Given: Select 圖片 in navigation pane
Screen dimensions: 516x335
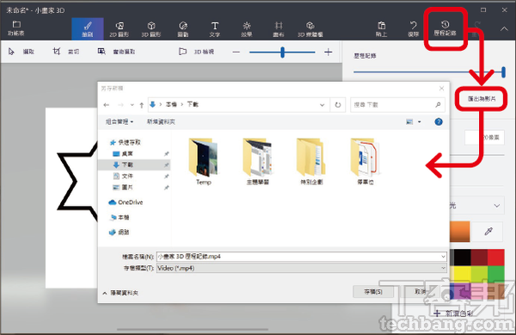Looking at the screenshot, I should [x=123, y=187].
